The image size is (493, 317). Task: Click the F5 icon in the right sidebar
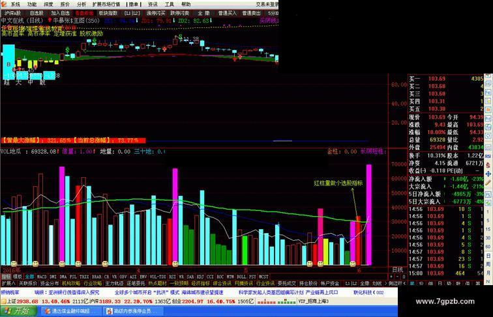pos(488,194)
